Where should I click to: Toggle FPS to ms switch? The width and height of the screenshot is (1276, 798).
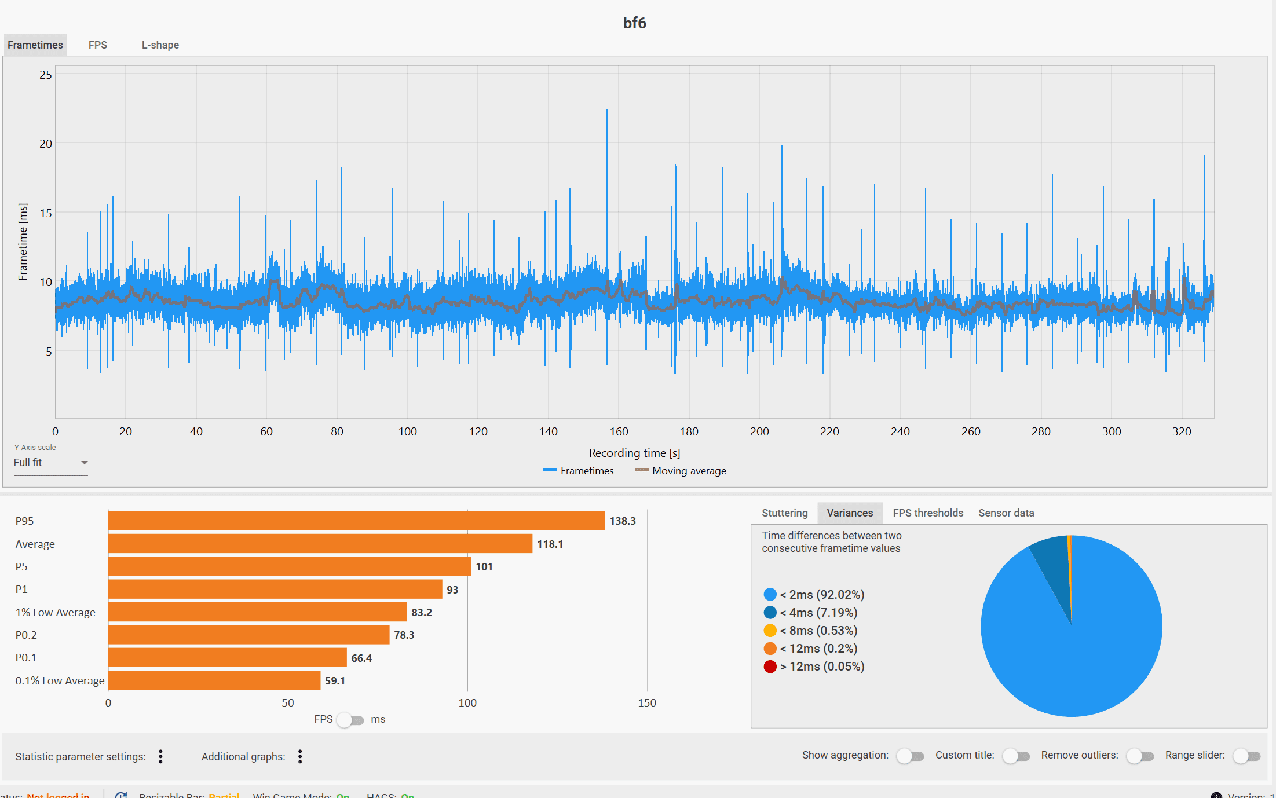[x=350, y=720]
